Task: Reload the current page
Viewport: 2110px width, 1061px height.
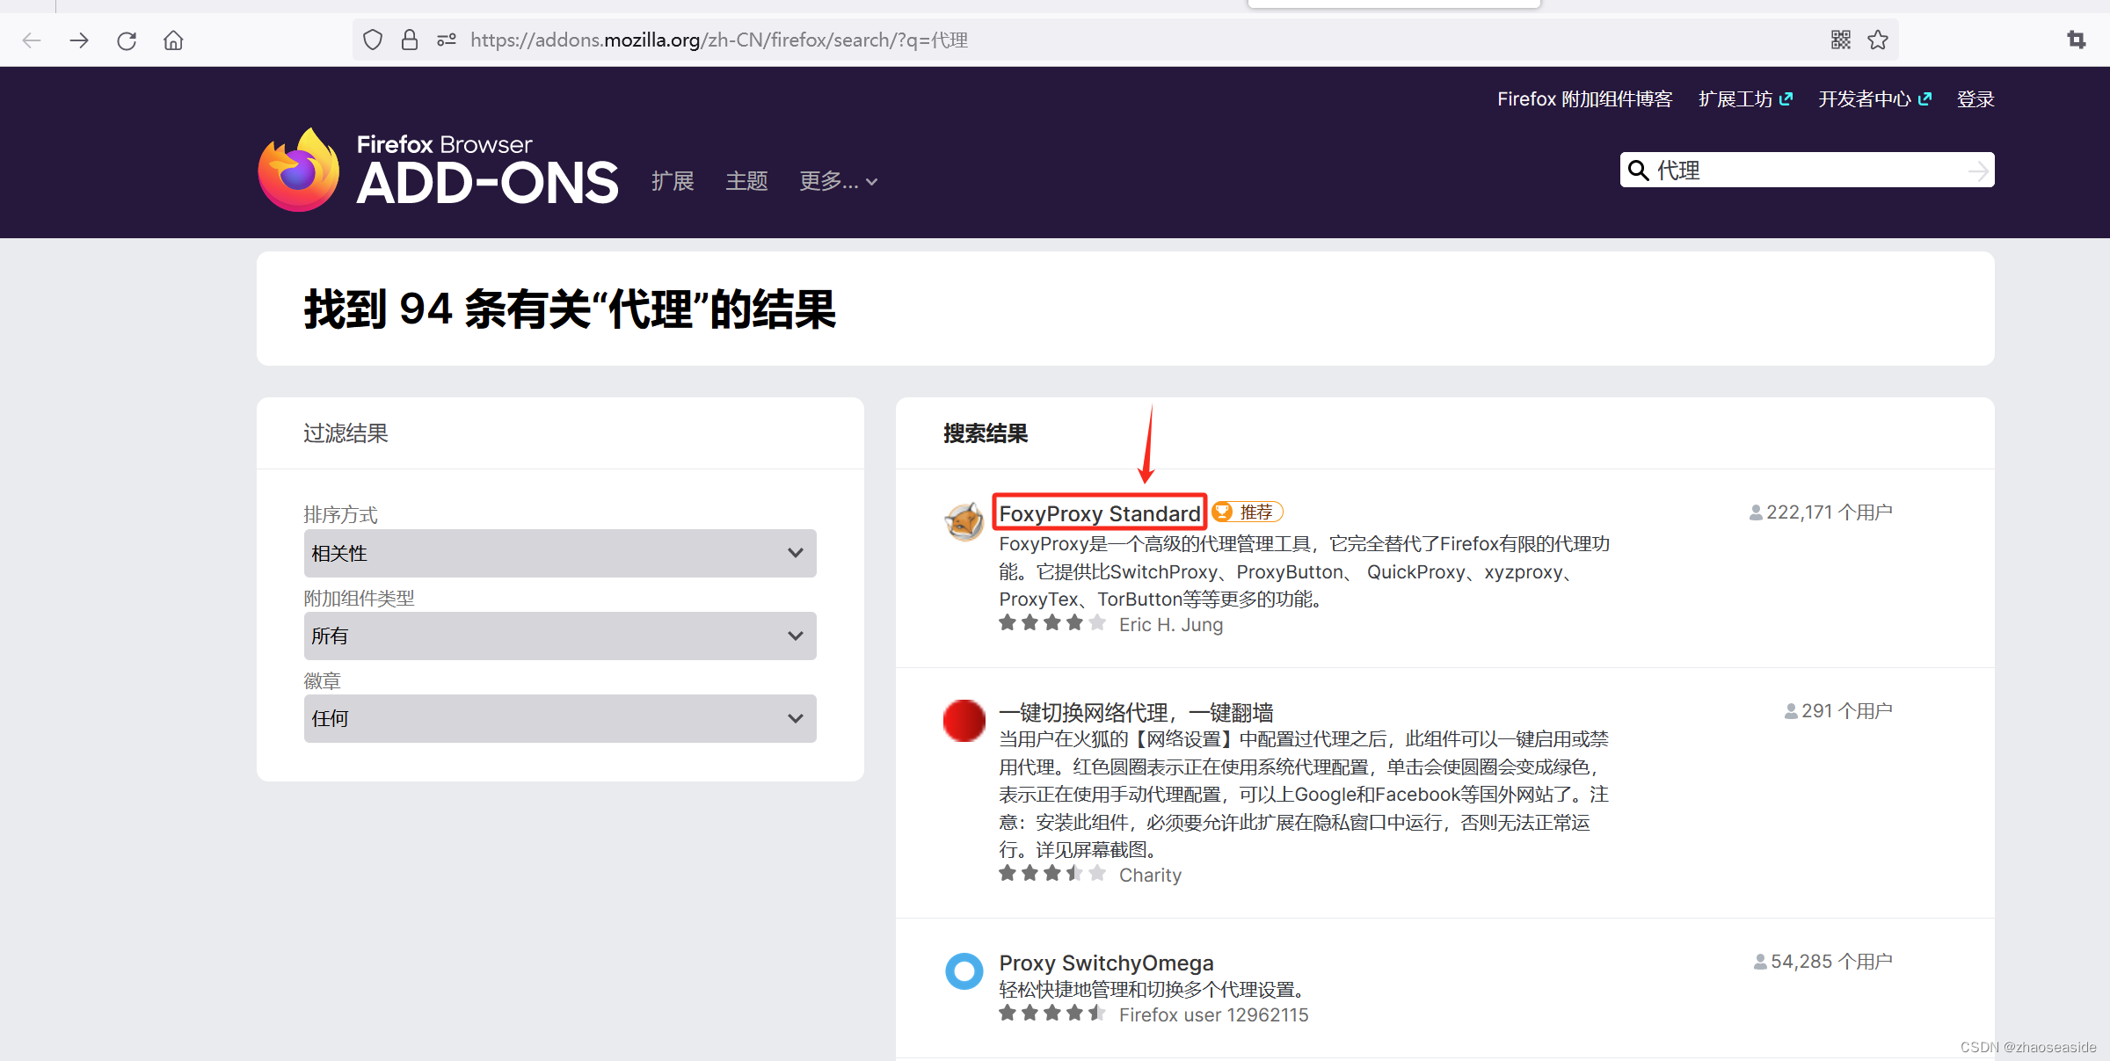Action: (127, 40)
